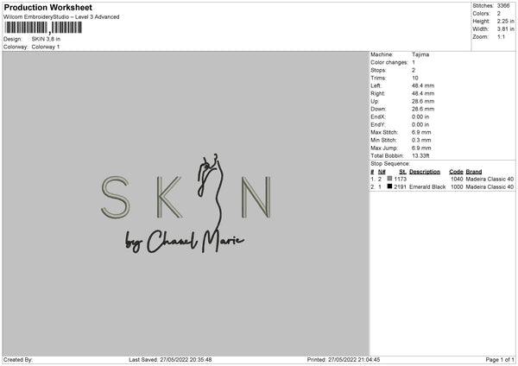Click Madeira Classic 40 brand in row 2

coord(490,187)
